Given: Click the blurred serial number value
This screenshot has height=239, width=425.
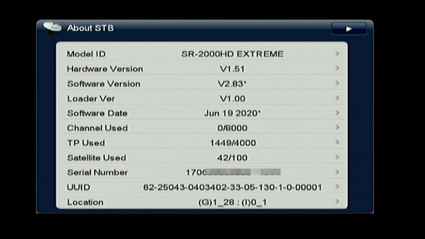Looking at the screenshot, I should (233, 173).
